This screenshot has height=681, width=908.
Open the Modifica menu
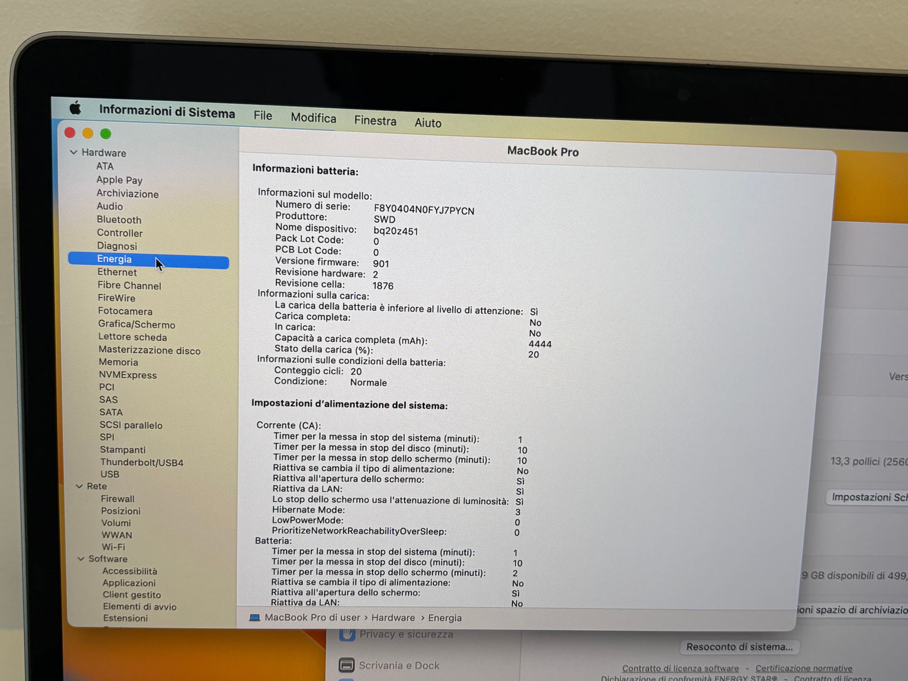(314, 118)
